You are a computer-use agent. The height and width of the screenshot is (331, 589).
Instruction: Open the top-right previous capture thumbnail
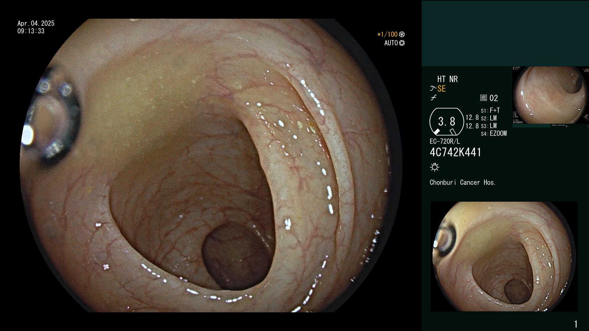click(550, 95)
